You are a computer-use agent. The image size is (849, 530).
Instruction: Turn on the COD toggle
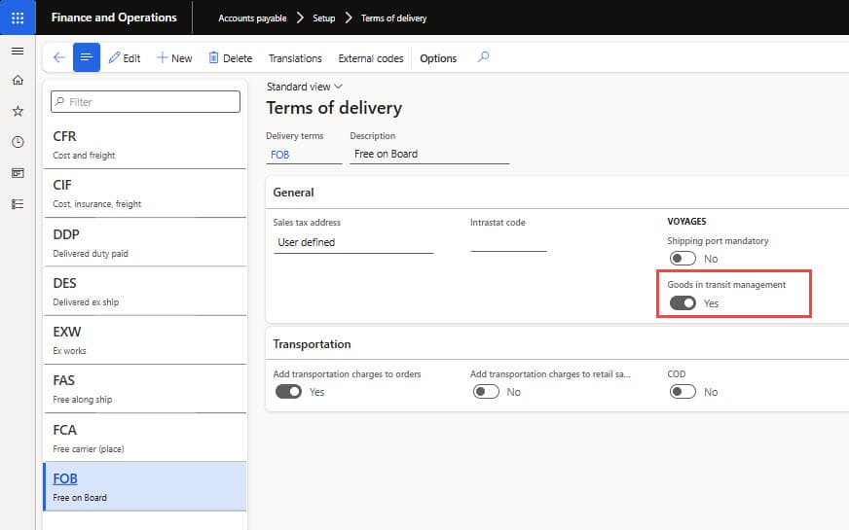tap(683, 392)
